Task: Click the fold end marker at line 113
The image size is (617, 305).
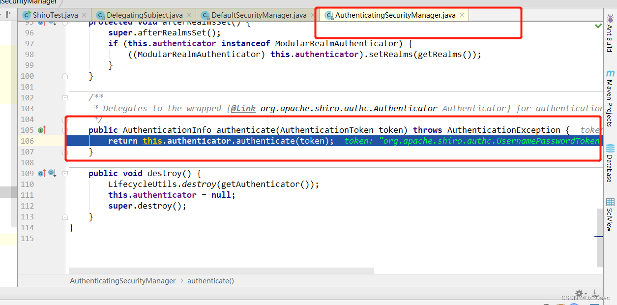Action: (65, 217)
